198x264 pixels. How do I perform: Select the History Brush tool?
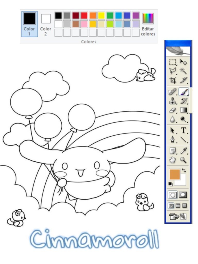click(184, 101)
